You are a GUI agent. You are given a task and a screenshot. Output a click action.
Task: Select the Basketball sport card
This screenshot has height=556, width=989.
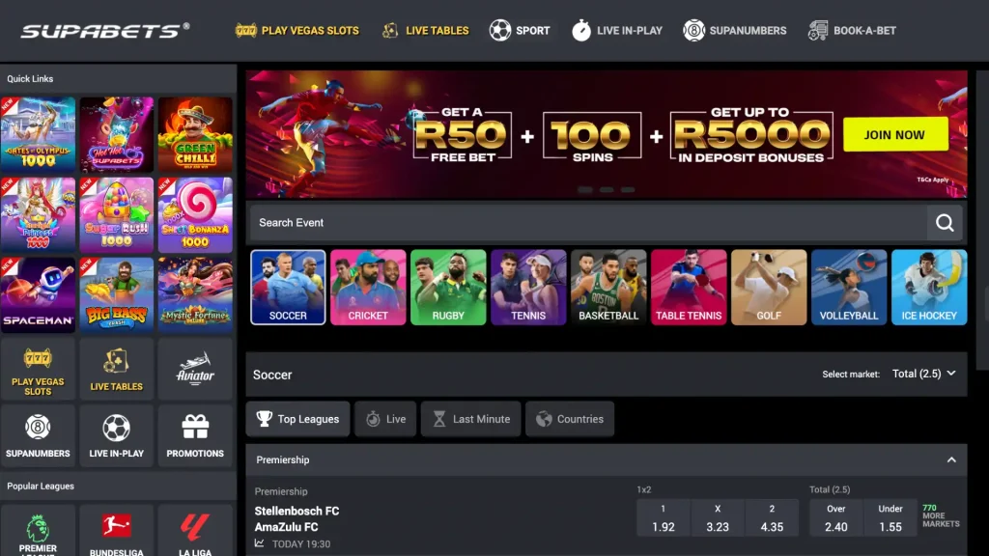[x=608, y=288]
